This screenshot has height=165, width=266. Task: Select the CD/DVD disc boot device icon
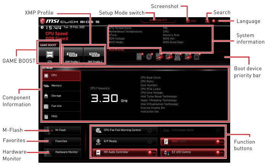tap(149, 57)
